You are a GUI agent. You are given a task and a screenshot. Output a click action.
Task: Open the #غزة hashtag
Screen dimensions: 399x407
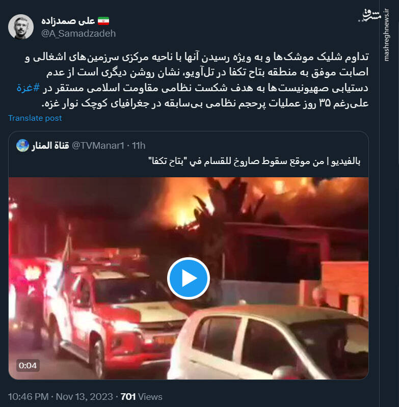(29, 88)
